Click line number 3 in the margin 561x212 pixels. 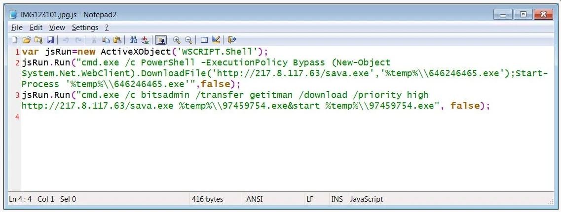17,95
